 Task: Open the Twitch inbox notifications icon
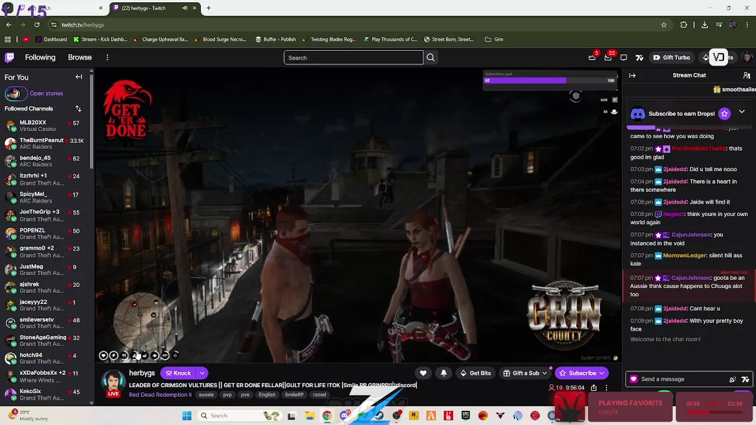(608, 57)
